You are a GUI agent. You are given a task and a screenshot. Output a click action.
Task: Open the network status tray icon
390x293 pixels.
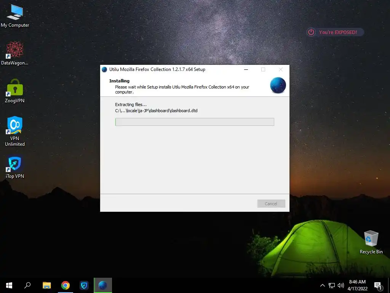click(x=332, y=285)
